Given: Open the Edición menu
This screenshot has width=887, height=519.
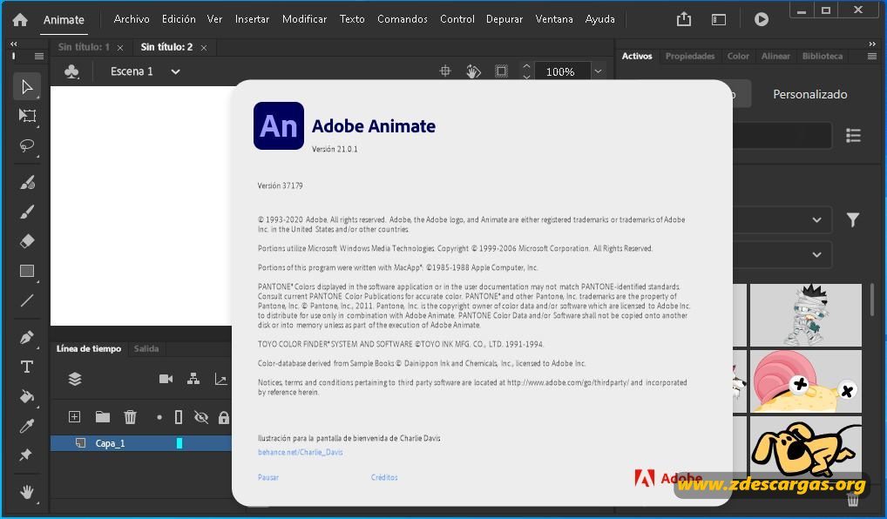Looking at the screenshot, I should 179,19.
